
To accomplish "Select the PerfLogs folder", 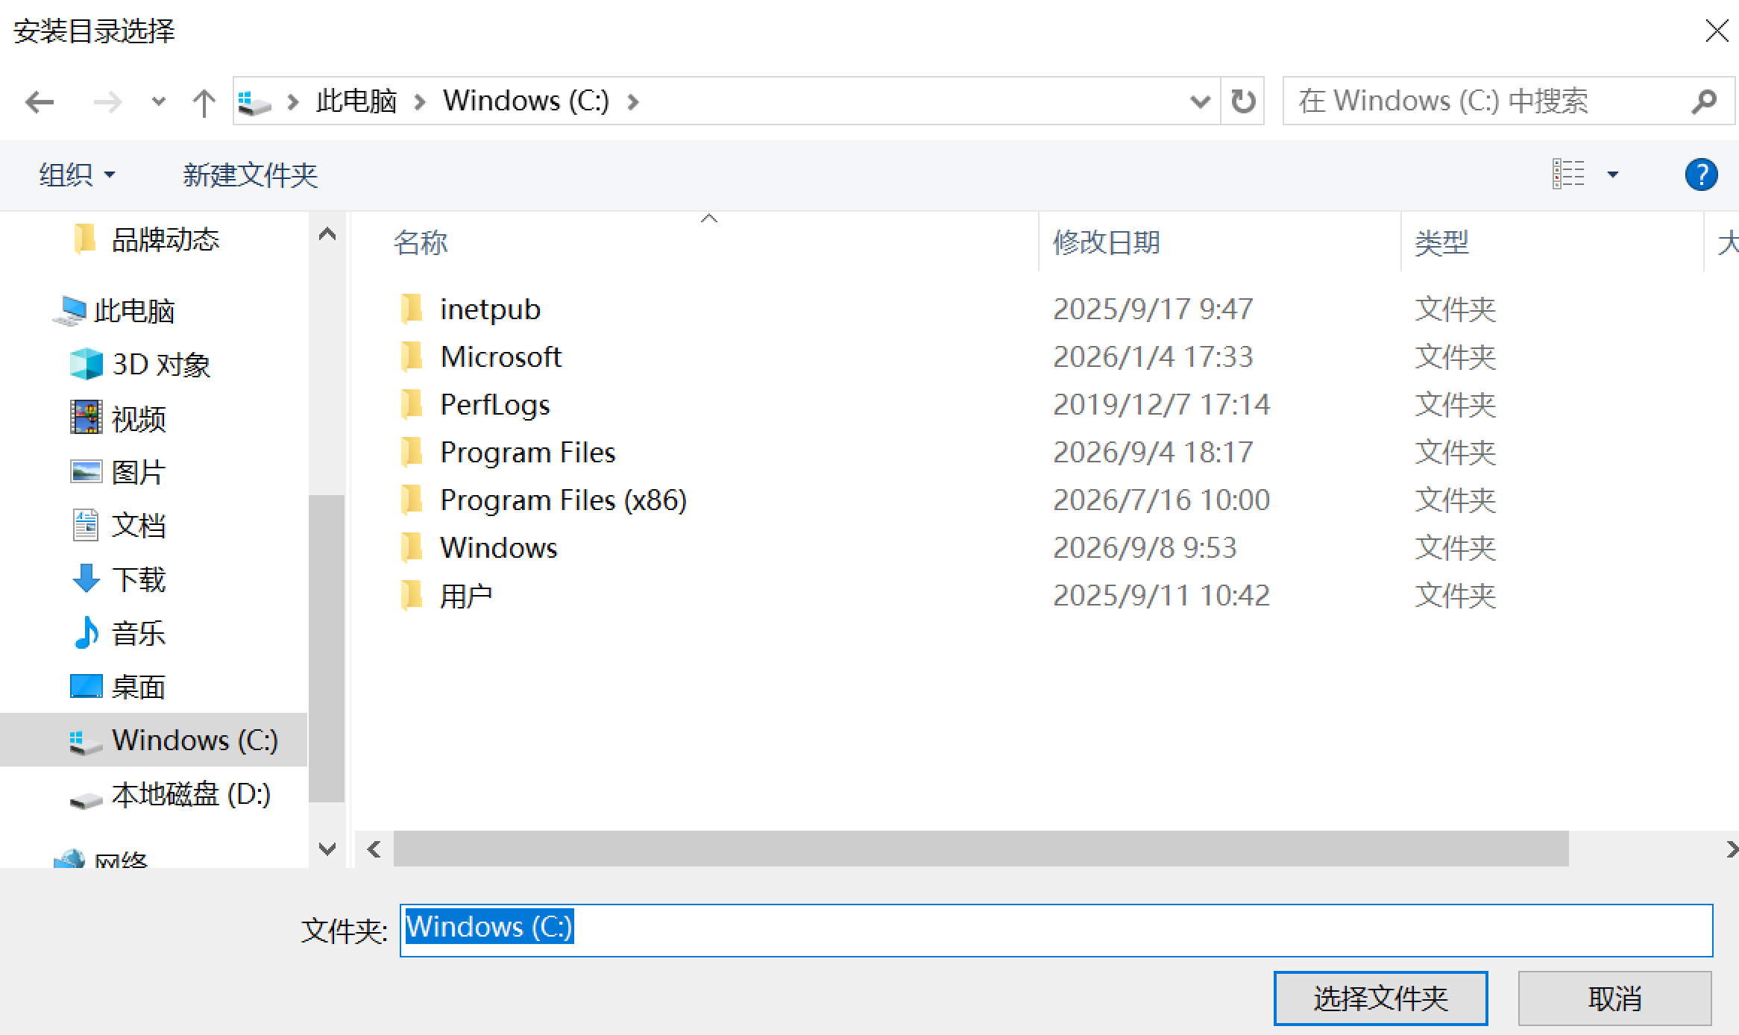I will pyautogui.click(x=474, y=405).
